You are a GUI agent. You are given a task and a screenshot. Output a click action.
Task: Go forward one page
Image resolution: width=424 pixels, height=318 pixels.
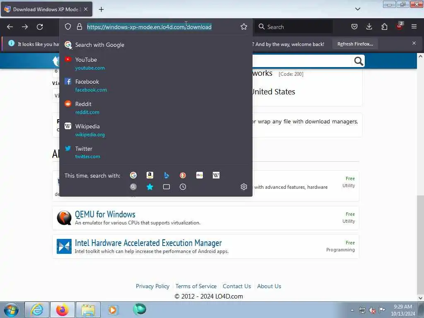(x=25, y=27)
